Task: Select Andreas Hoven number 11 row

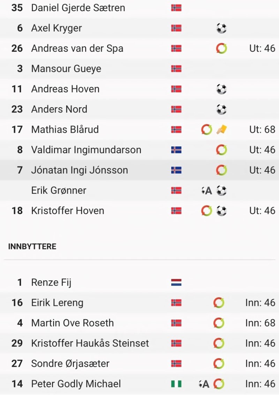Action: click(139, 89)
